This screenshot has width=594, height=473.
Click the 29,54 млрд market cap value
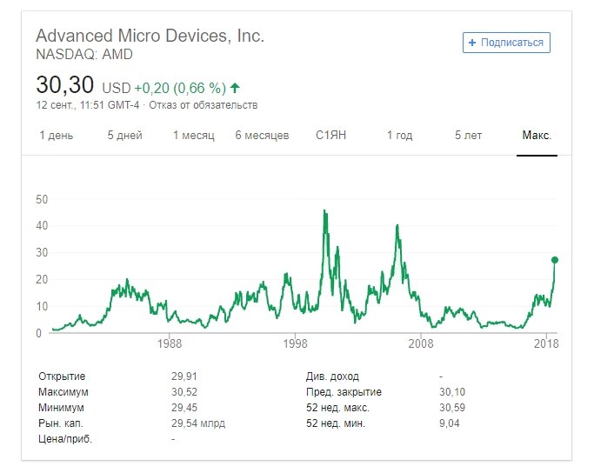pyautogui.click(x=200, y=423)
